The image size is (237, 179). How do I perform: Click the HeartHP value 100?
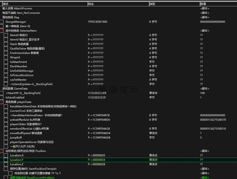point(202,93)
